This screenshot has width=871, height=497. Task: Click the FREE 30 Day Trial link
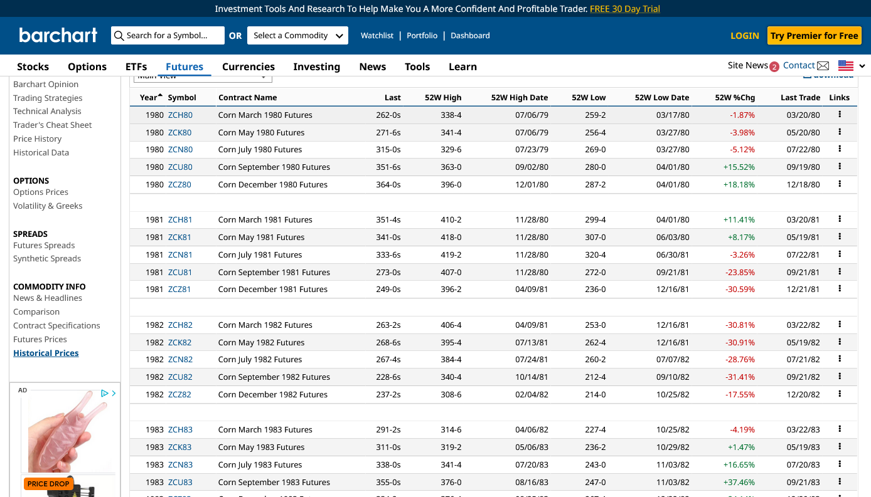[624, 9]
